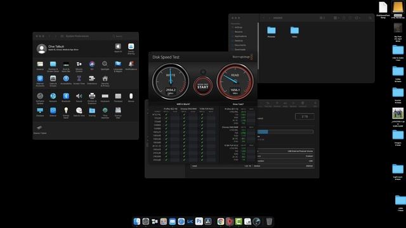Open Software Update preferences
The height and width of the screenshot is (228, 406).
(x=40, y=98)
